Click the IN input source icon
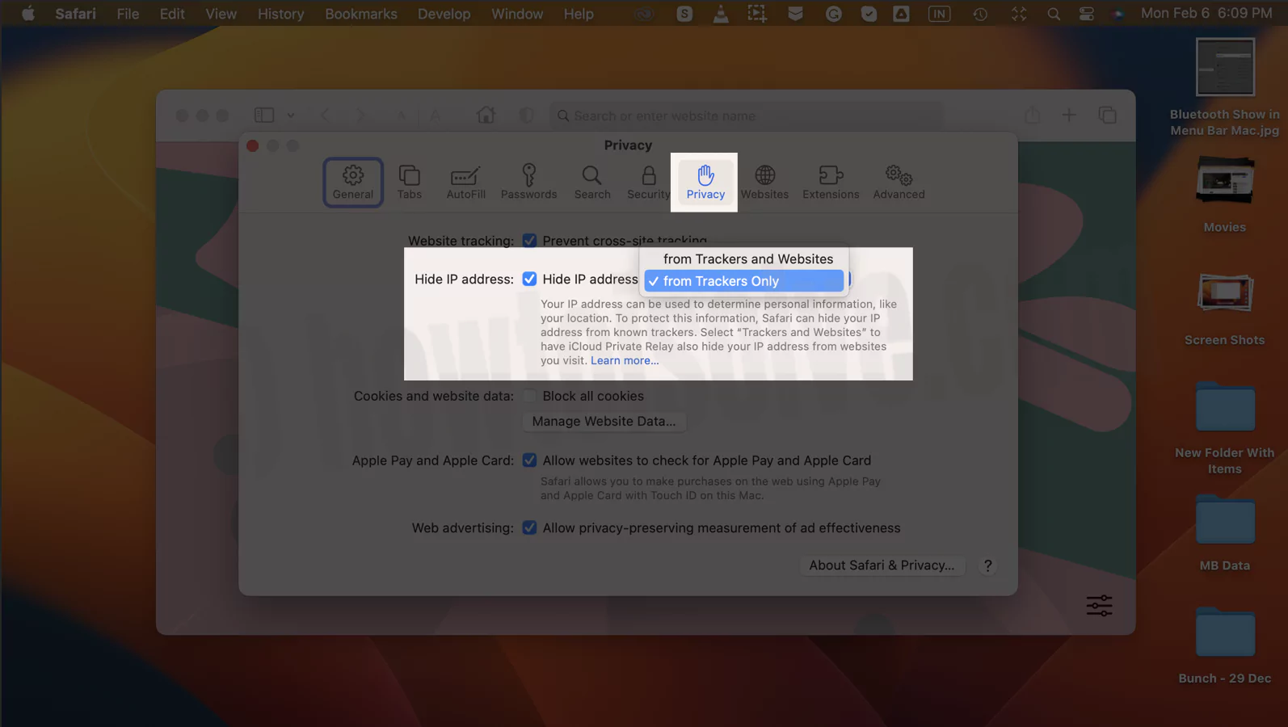 point(939,14)
